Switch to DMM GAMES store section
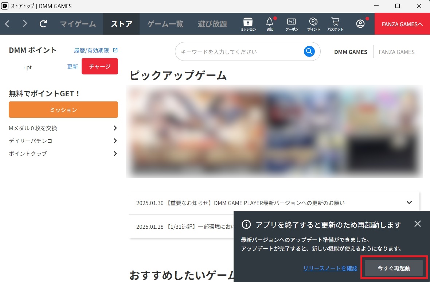Image resolution: width=430 pixels, height=282 pixels. [x=351, y=52]
